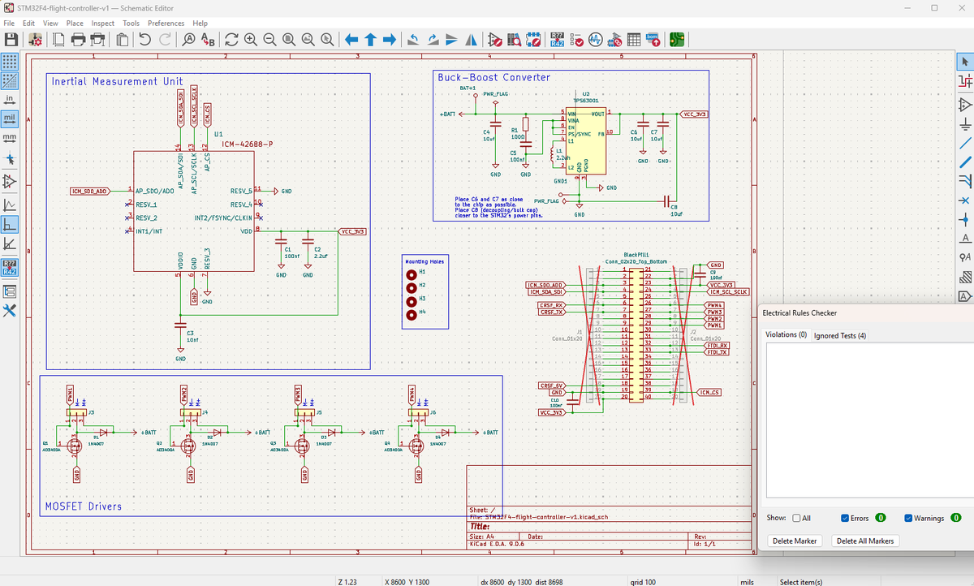Untick the Errors checkbox
This screenshot has width=974, height=586.
845,518
